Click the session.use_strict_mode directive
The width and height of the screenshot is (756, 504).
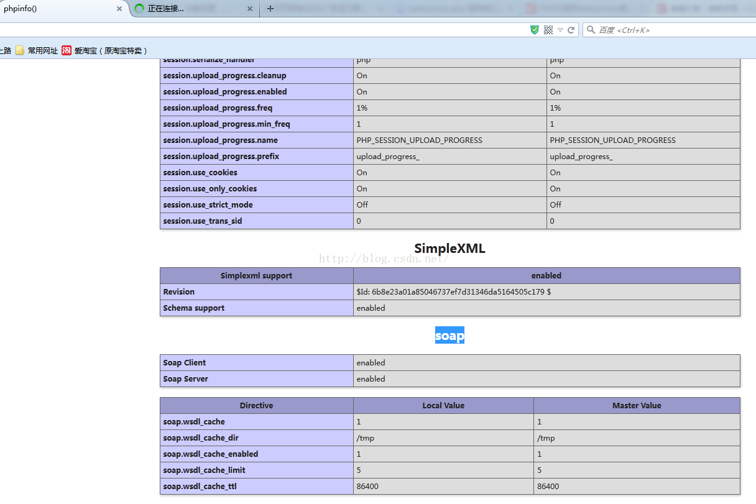click(208, 205)
